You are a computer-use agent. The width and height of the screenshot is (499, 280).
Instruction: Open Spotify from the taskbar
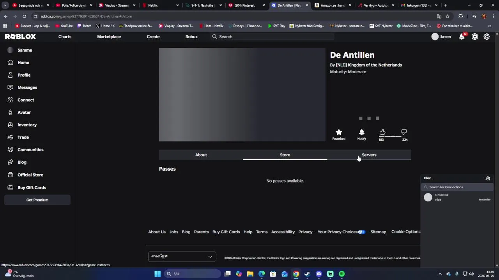(342, 274)
